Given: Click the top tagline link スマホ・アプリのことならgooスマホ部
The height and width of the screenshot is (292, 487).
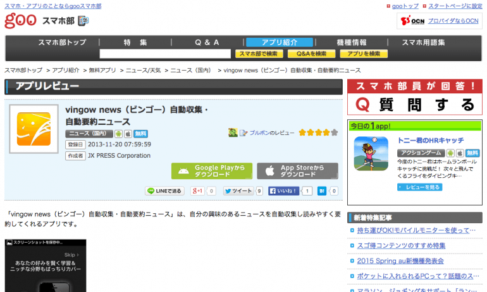Looking at the screenshot, I should tap(52, 6).
